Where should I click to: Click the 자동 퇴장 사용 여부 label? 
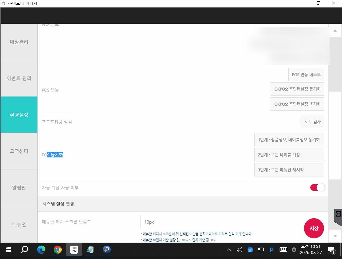tap(60, 187)
